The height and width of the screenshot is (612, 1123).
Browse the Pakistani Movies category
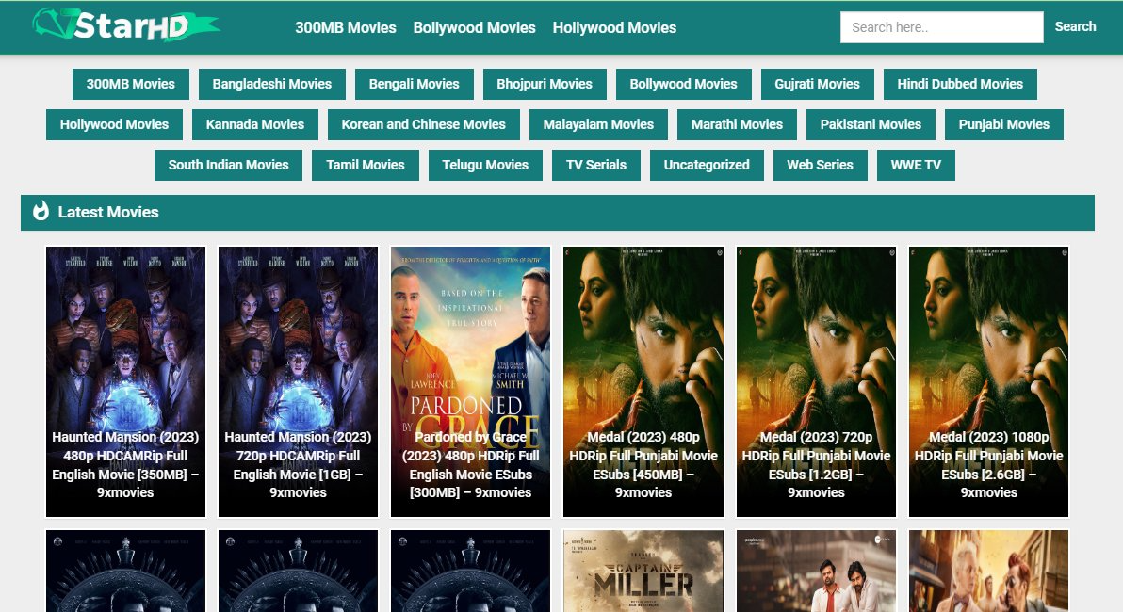click(871, 124)
